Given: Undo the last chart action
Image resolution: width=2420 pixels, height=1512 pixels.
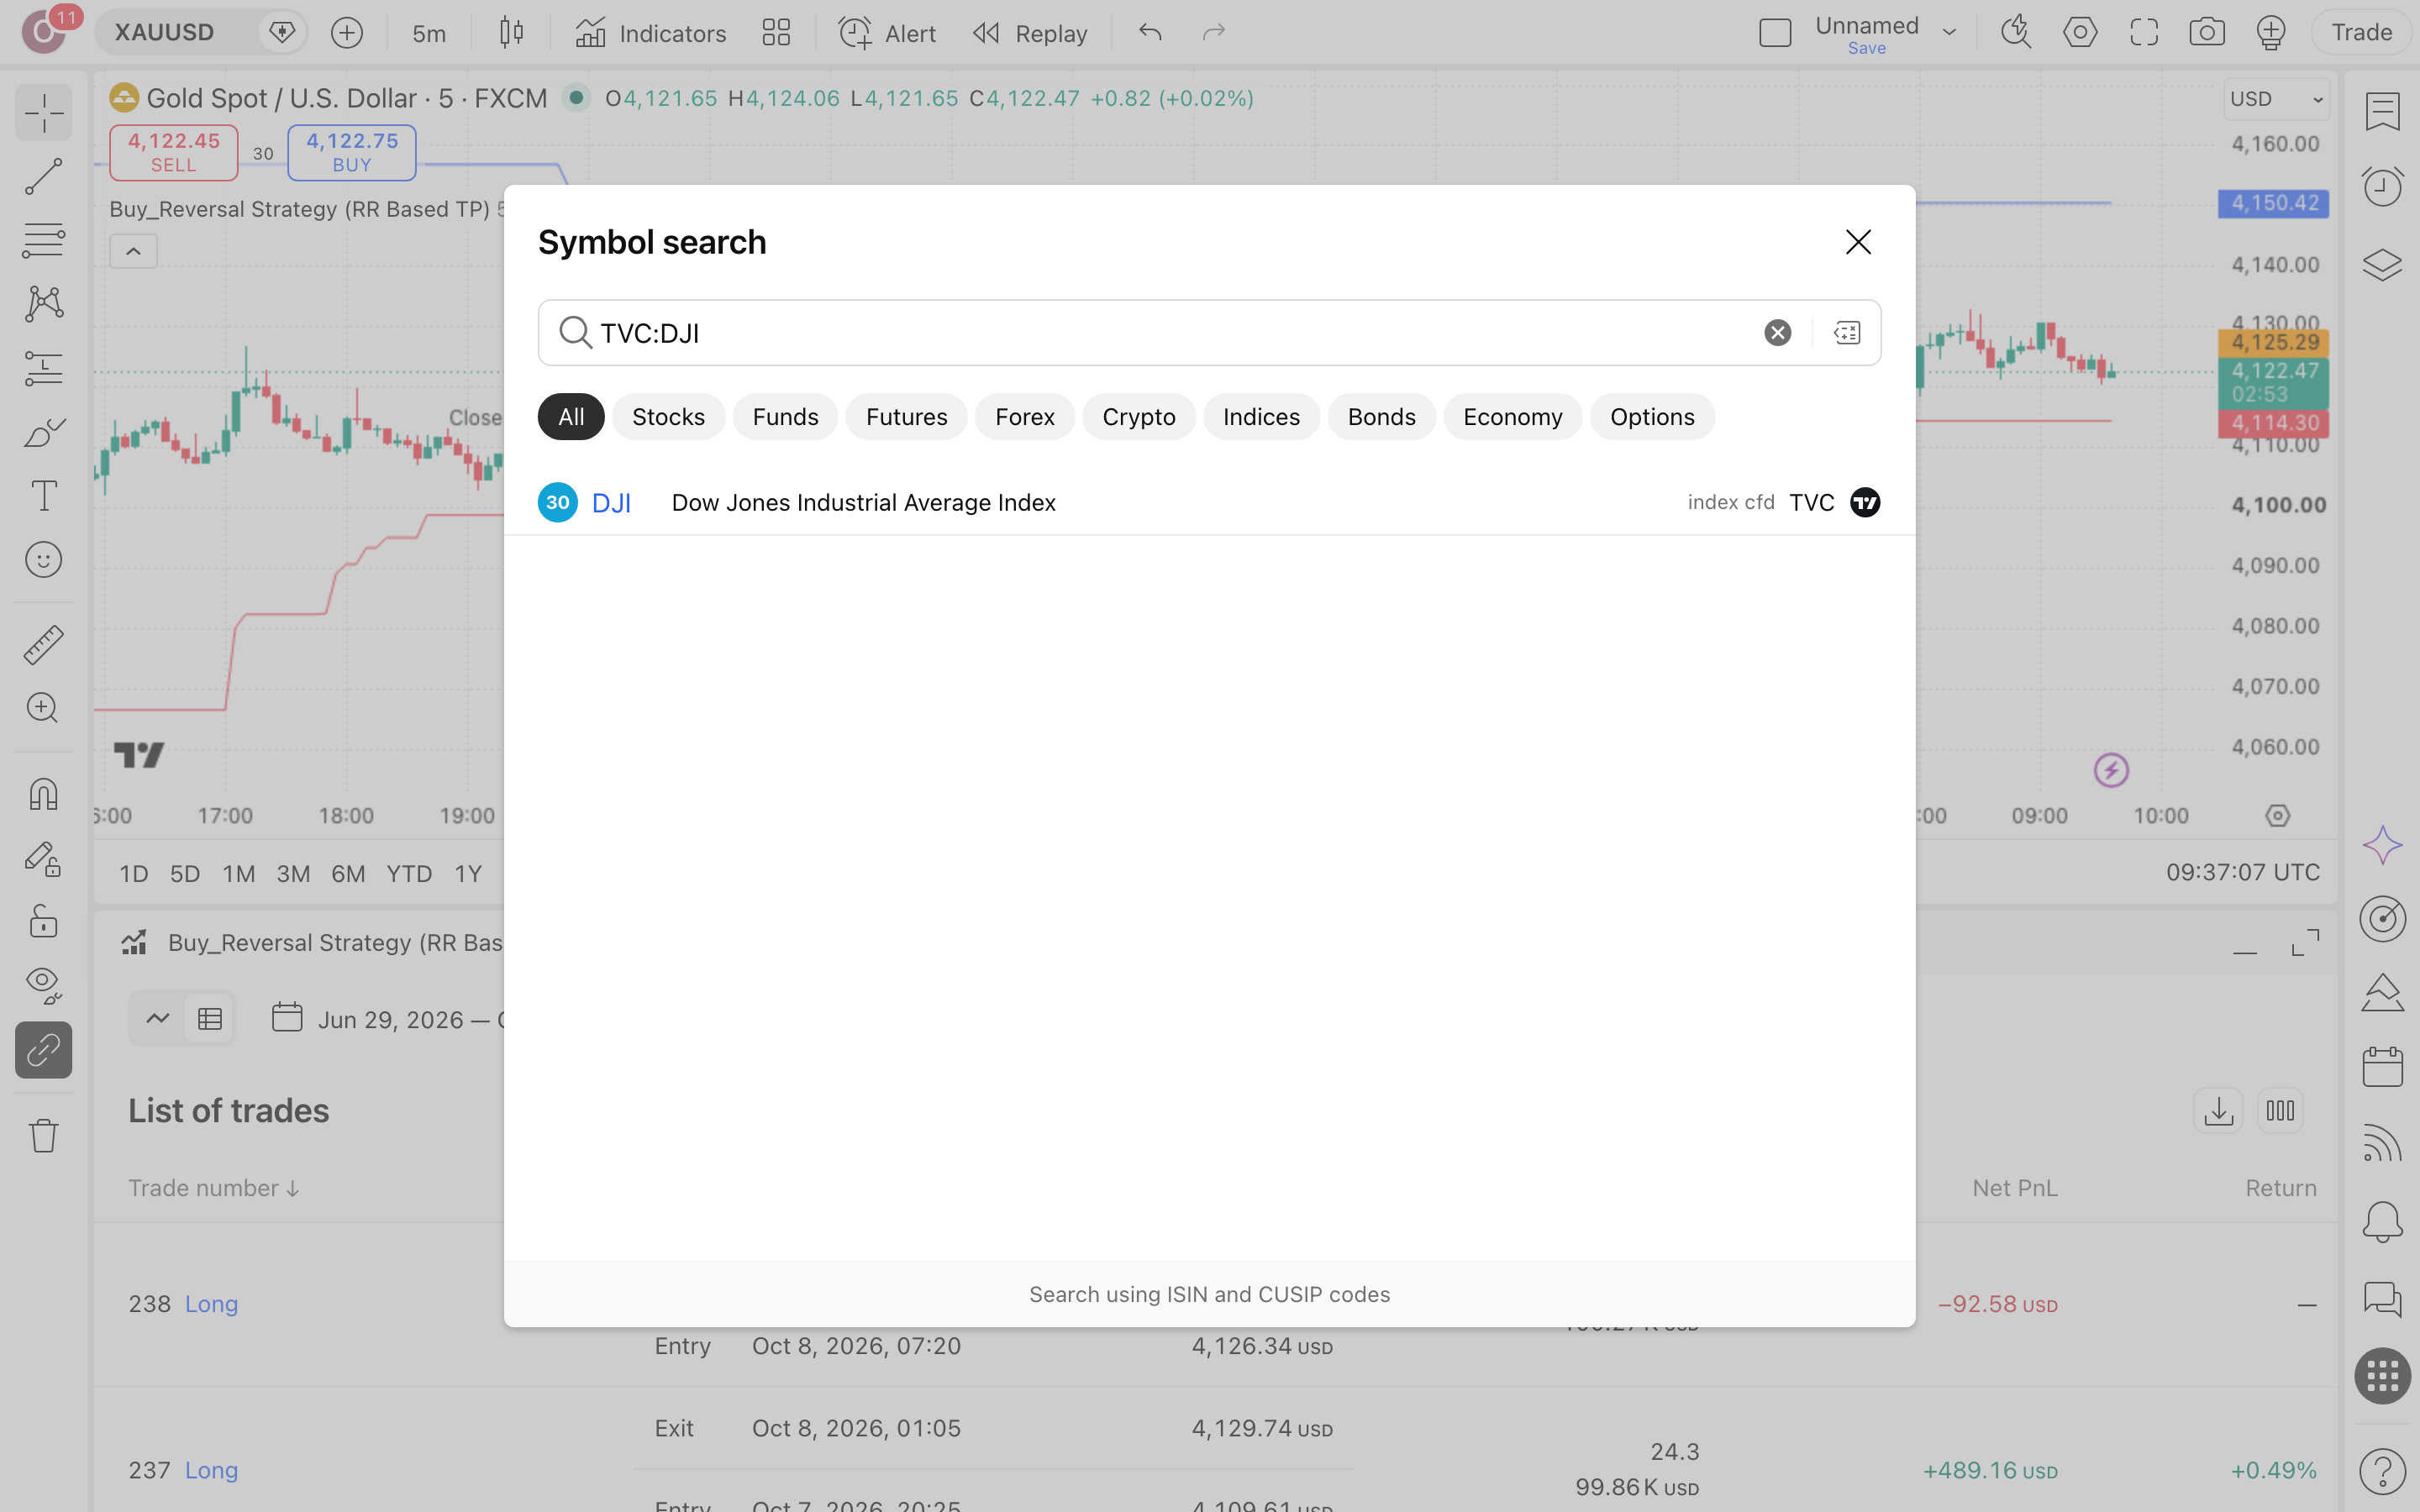Looking at the screenshot, I should pyautogui.click(x=1150, y=33).
